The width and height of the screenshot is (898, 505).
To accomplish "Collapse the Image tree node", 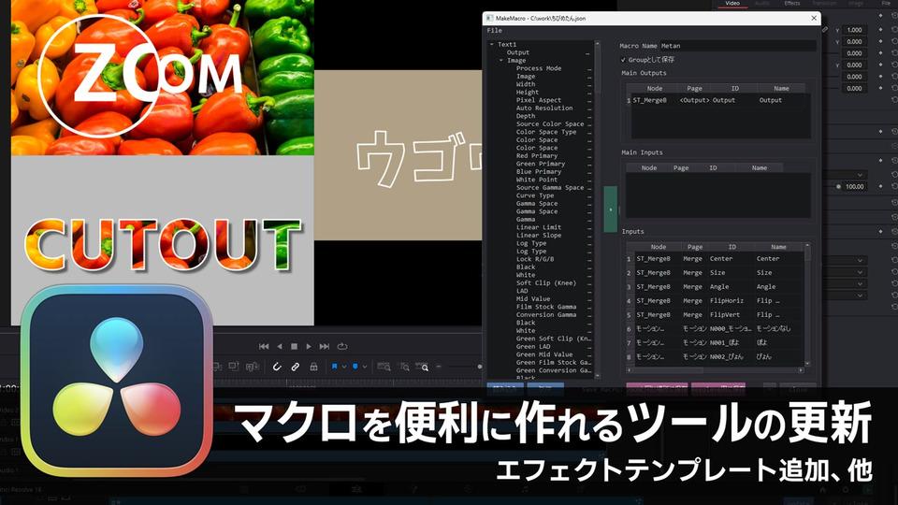I will [x=501, y=60].
